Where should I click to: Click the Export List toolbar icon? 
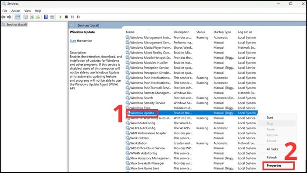(38, 17)
